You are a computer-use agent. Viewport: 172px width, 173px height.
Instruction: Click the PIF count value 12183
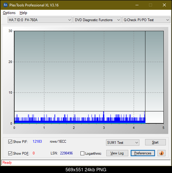(37, 141)
